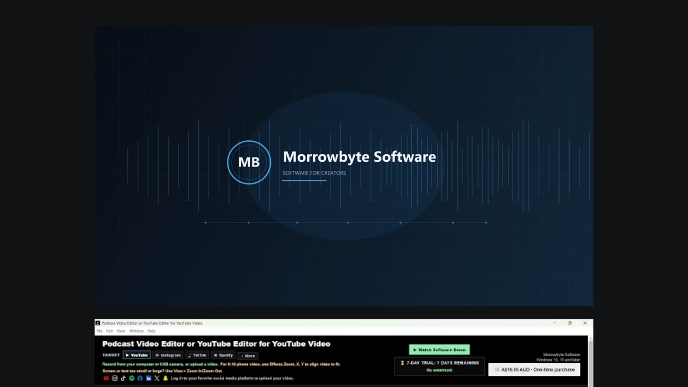Click the 'Log in to your favorite social media' text
The image size is (688, 387).
coord(232,378)
